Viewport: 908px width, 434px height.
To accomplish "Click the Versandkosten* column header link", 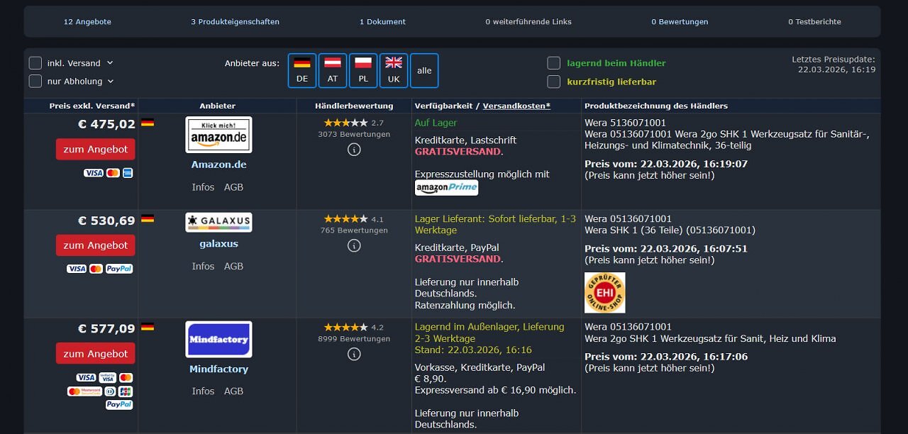I will click(516, 106).
